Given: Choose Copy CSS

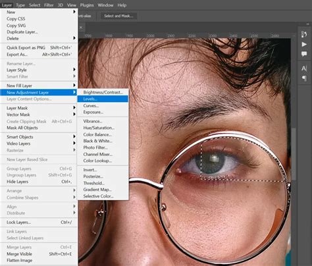Looking at the screenshot, I should 39,18.
